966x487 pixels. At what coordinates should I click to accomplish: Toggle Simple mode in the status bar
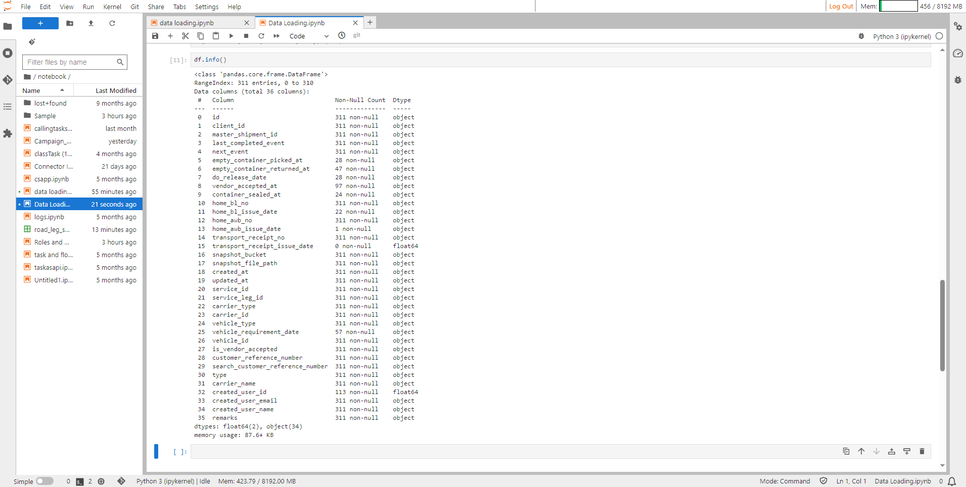(x=44, y=481)
